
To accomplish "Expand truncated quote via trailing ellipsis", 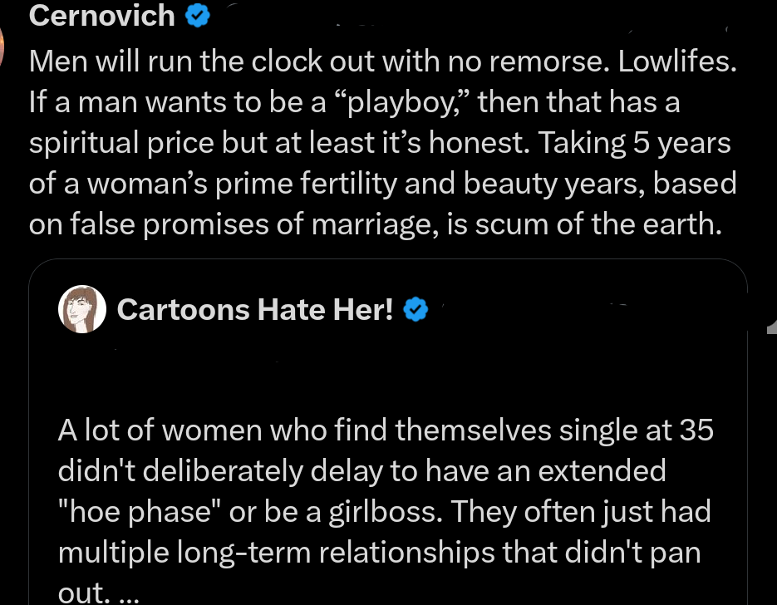I will coord(119,592).
